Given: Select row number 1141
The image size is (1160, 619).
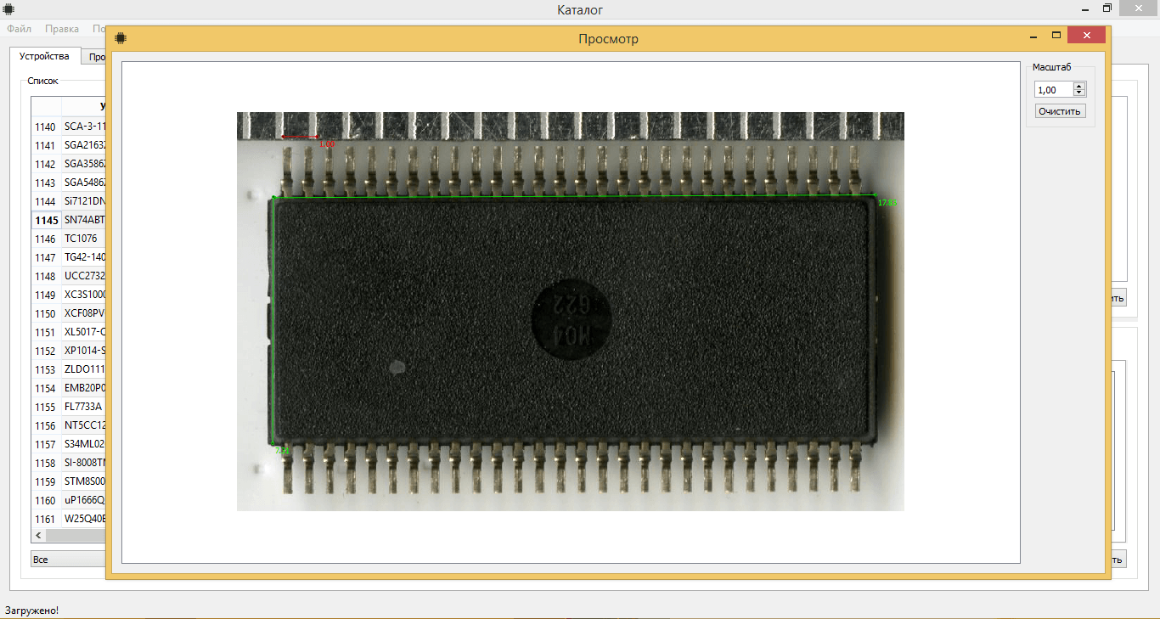Looking at the screenshot, I should tap(46, 145).
